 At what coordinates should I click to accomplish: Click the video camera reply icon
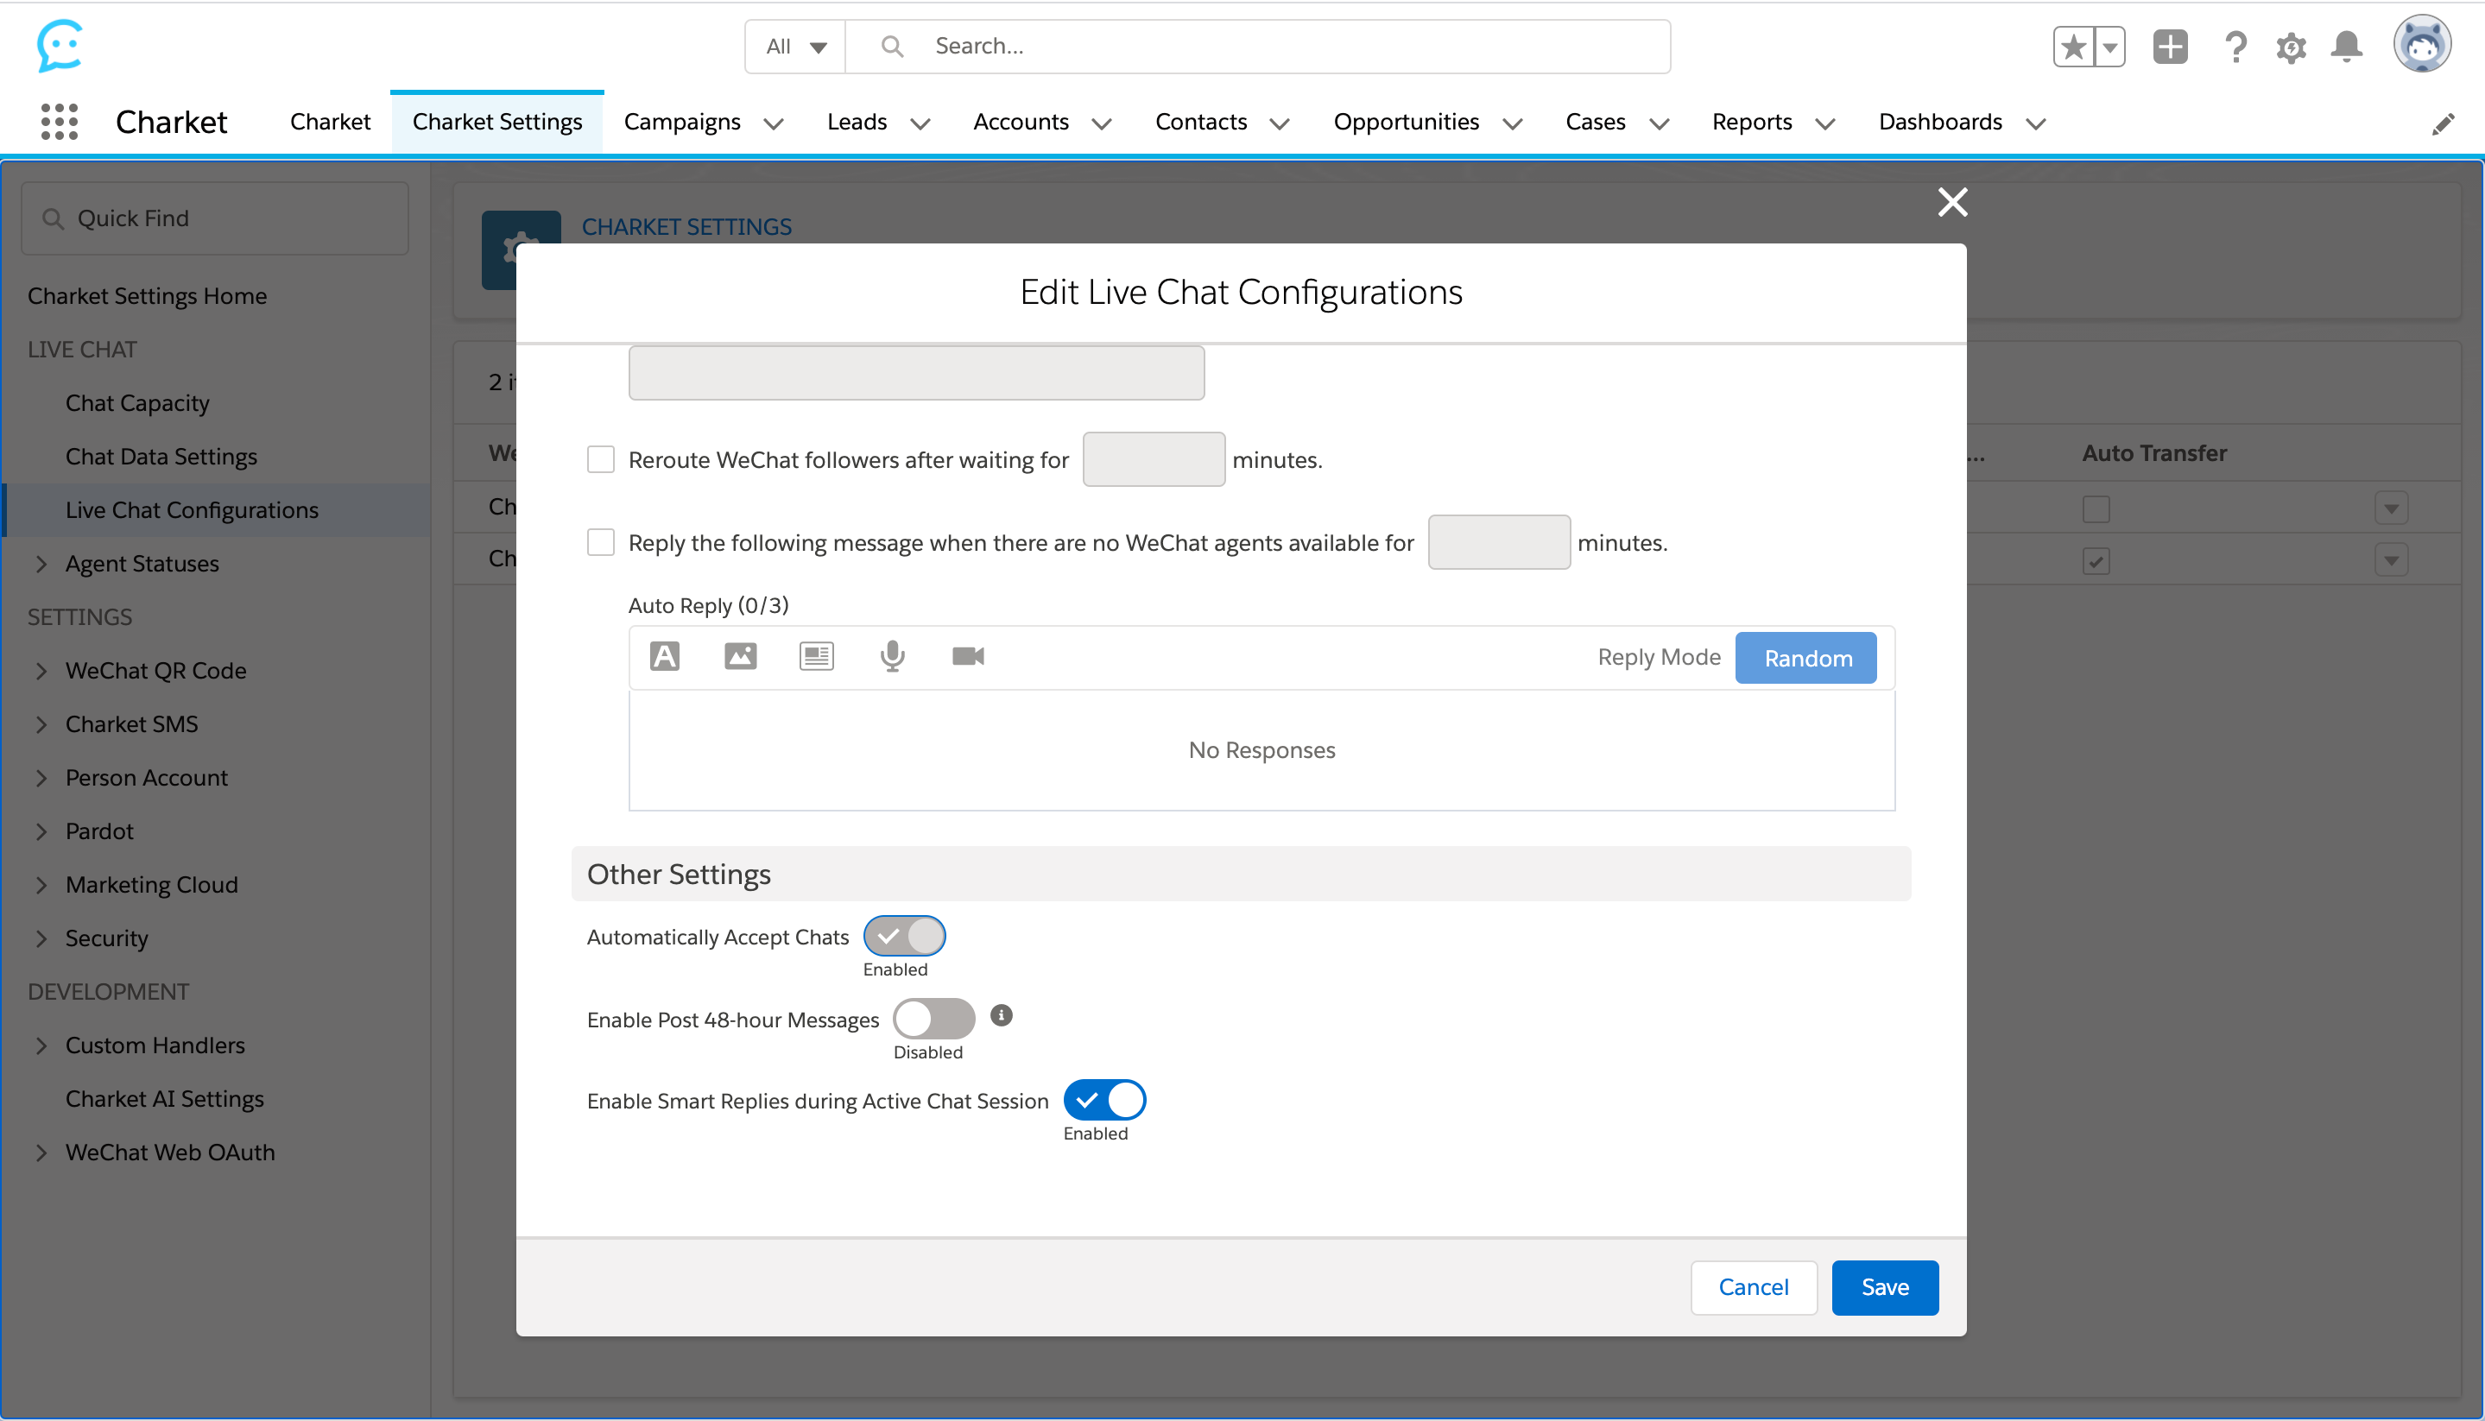coord(967,656)
